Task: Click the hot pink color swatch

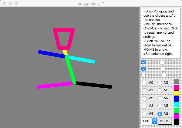Action: tap(176, 87)
